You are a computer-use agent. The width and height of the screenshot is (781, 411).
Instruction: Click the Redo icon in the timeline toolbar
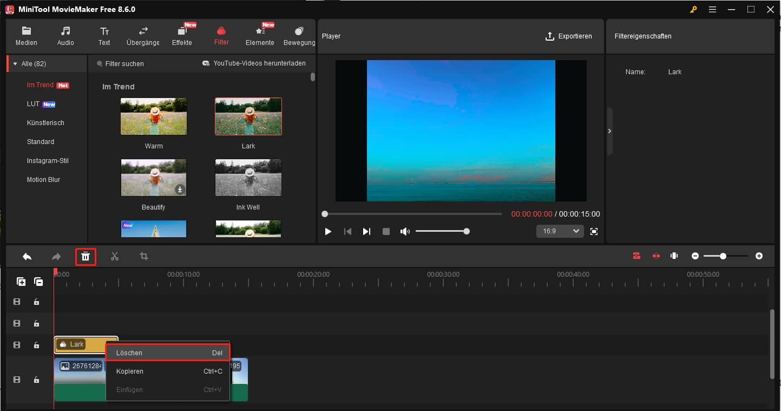tap(56, 256)
